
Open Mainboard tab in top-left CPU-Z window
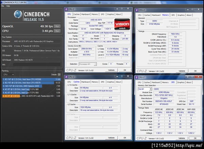[85, 14]
